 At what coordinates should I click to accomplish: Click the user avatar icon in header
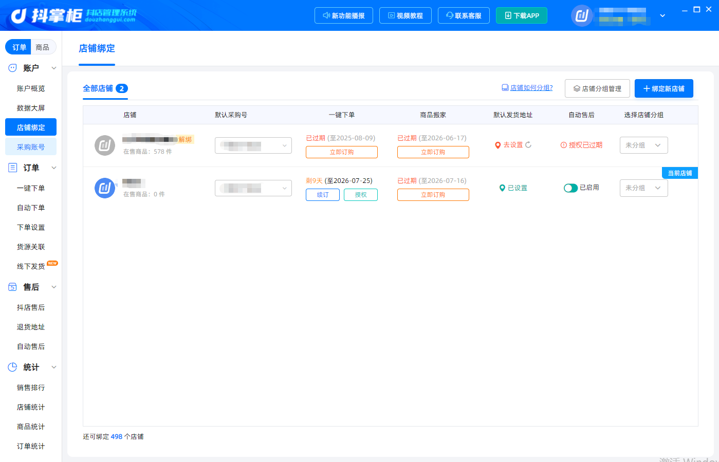click(x=582, y=16)
